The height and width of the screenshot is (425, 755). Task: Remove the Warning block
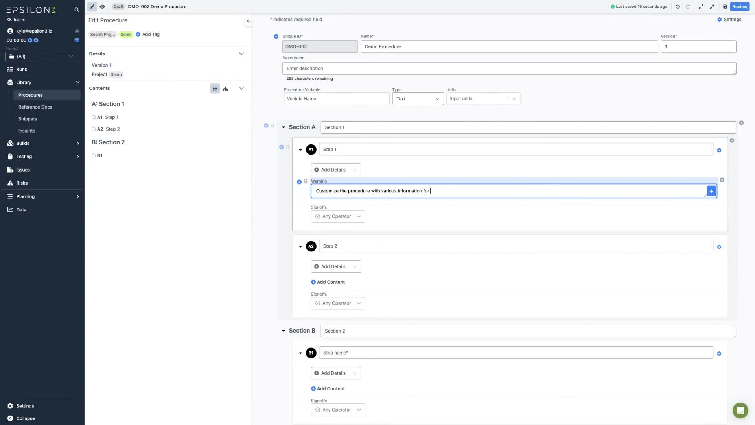pyautogui.click(x=722, y=180)
